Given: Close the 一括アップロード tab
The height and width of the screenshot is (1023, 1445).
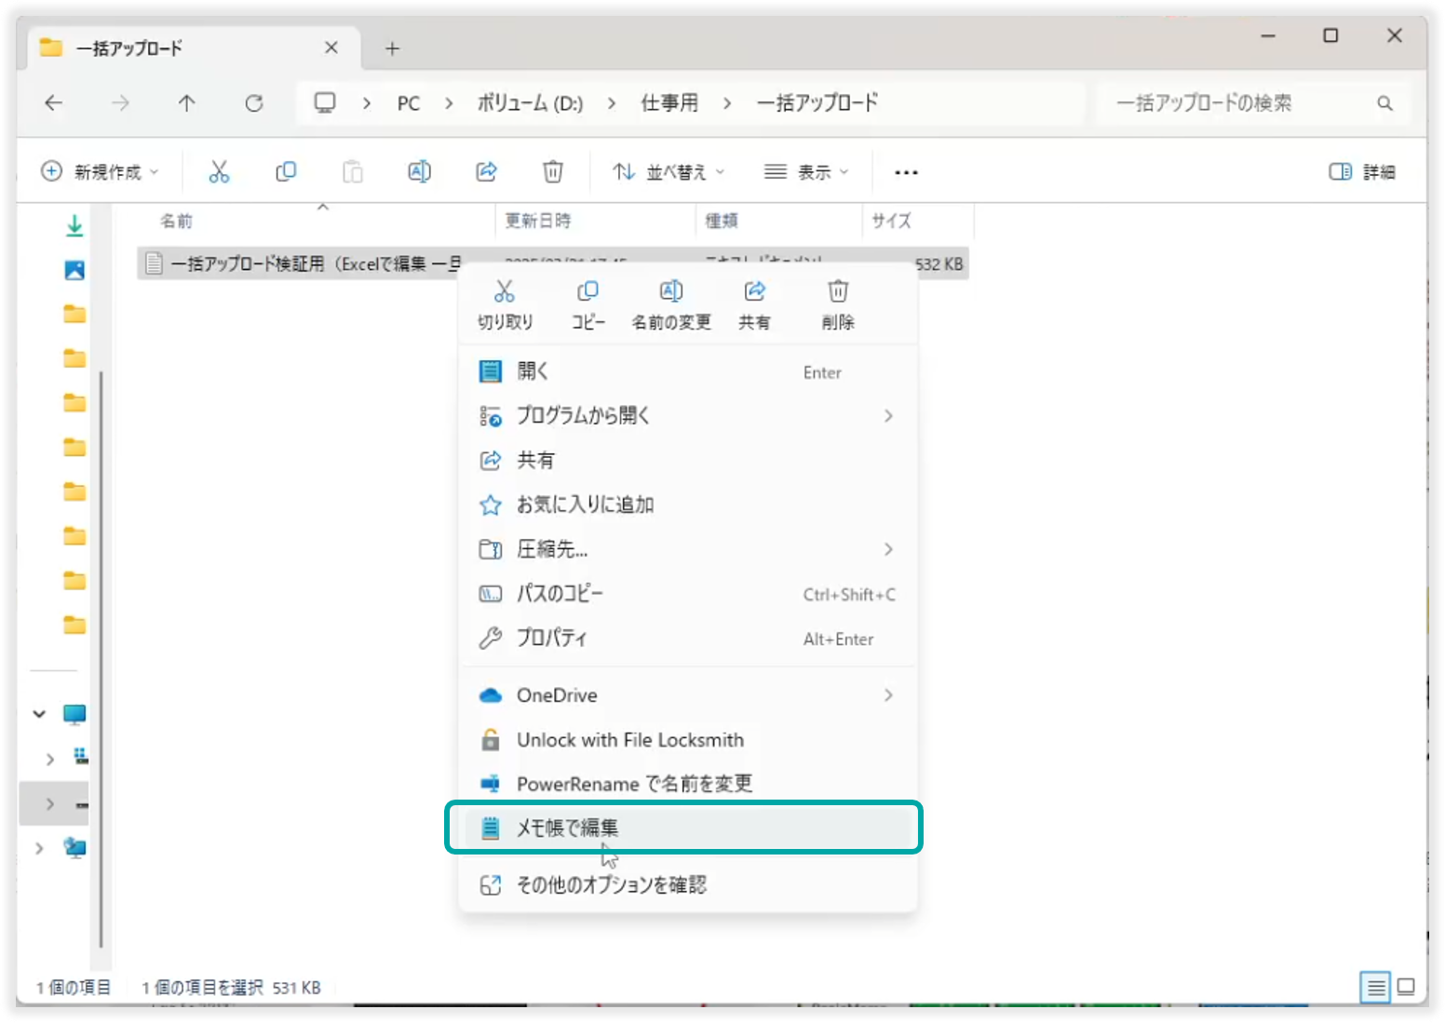Looking at the screenshot, I should pos(331,47).
